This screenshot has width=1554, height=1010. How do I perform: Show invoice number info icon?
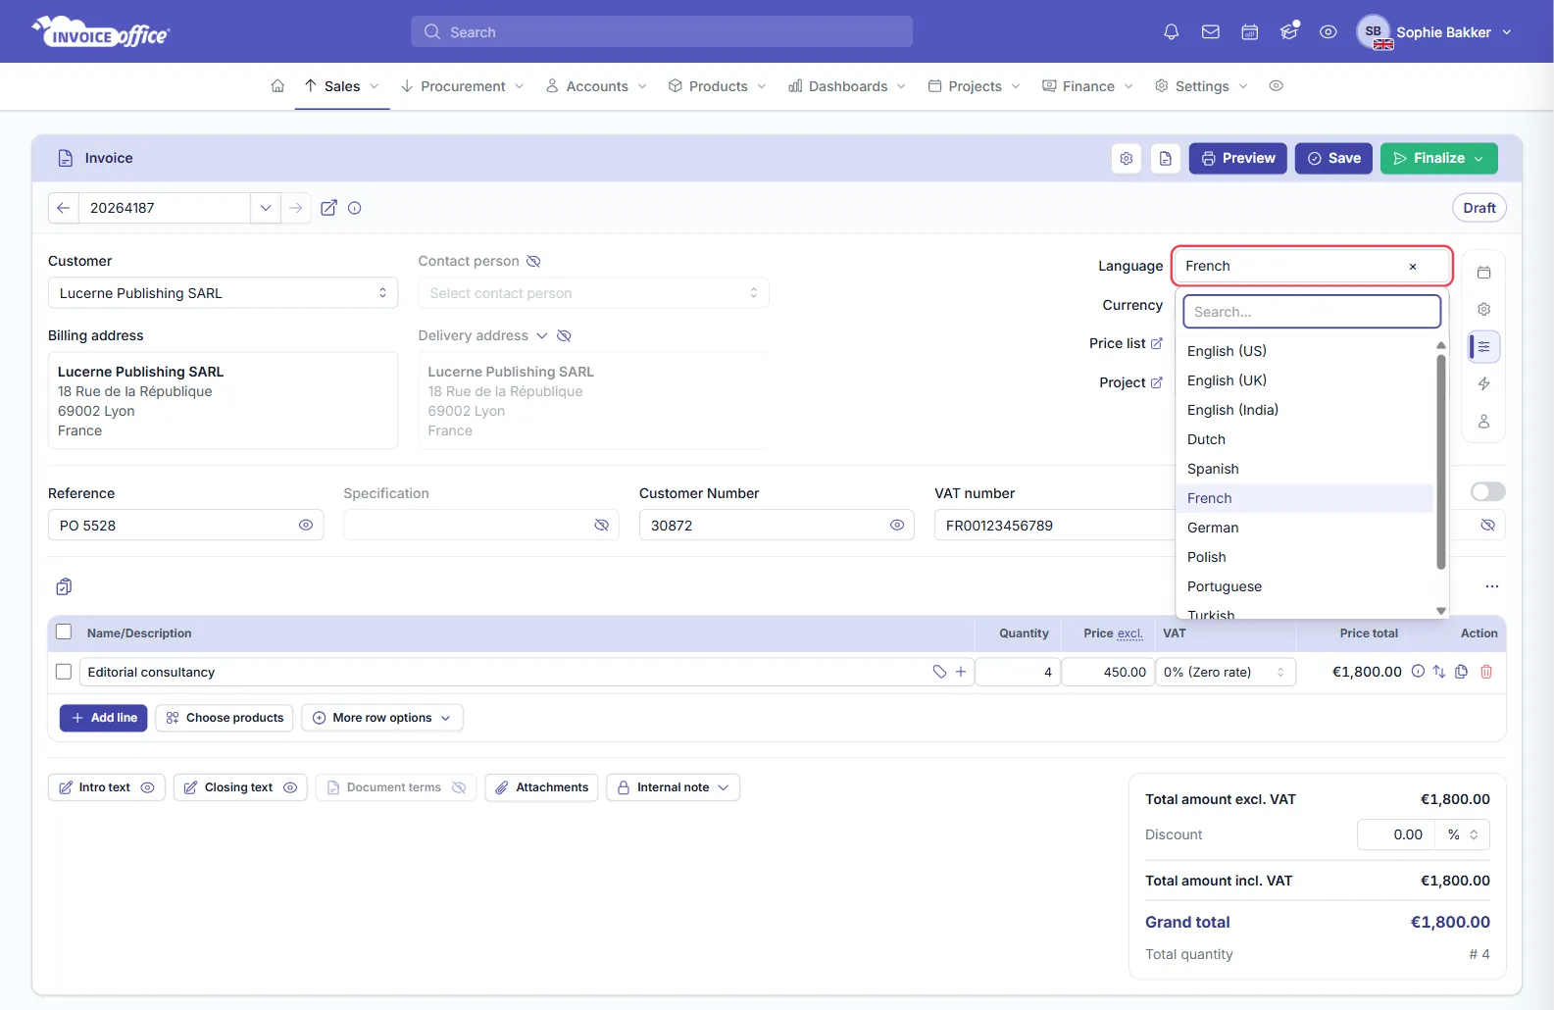point(355,208)
